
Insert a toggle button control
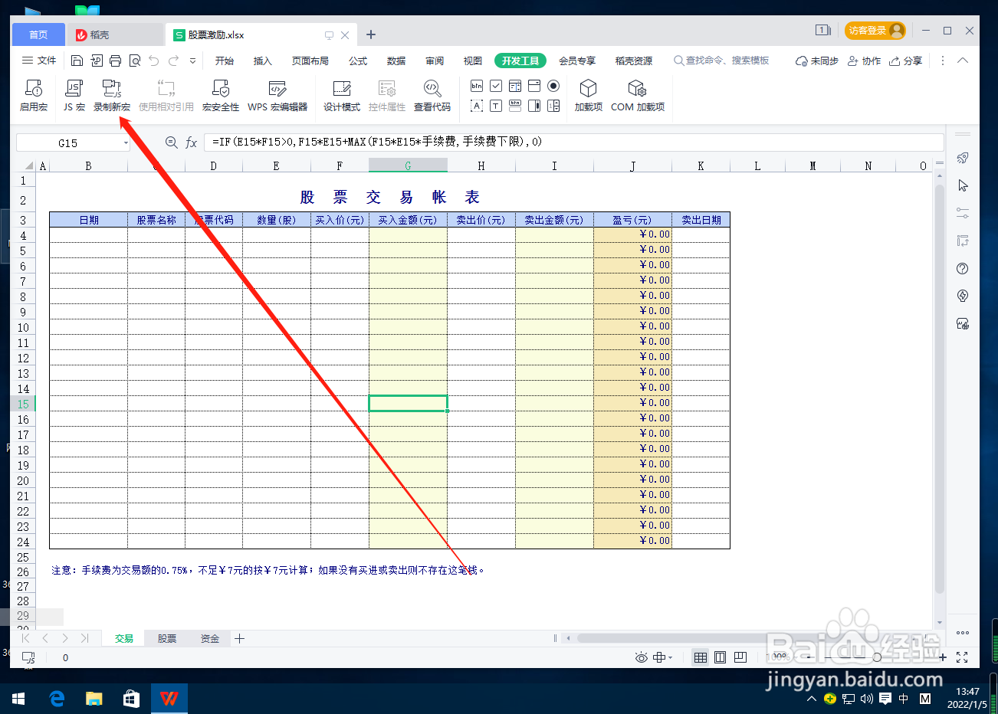(x=514, y=106)
